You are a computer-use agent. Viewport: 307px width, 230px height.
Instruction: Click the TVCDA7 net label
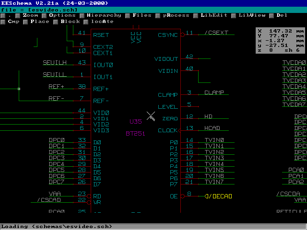tap(294, 104)
